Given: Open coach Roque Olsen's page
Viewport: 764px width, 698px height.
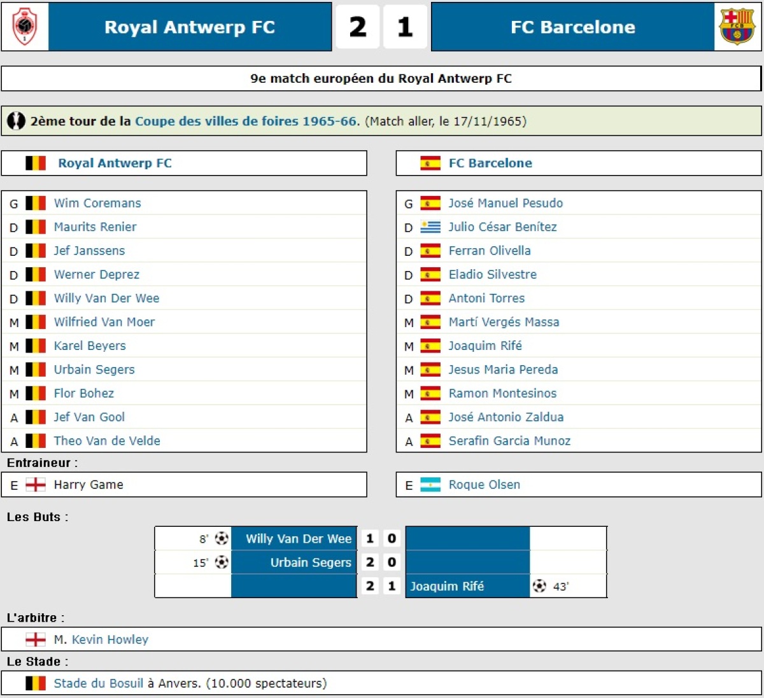Looking at the screenshot, I should pos(485,485).
